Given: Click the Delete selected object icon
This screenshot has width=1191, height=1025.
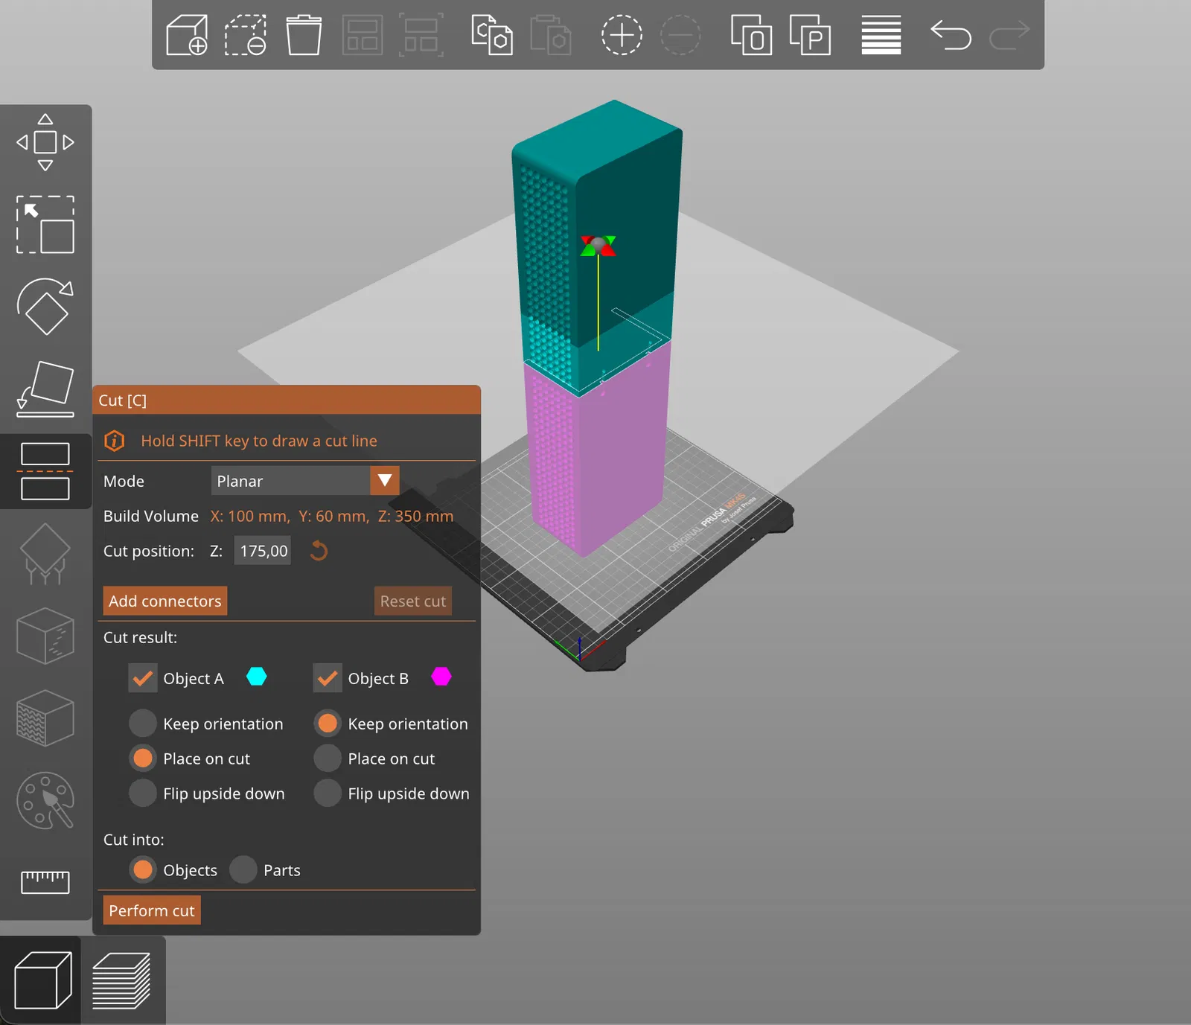Looking at the screenshot, I should tap(246, 35).
